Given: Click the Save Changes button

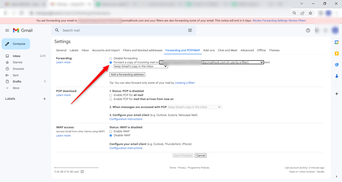Looking at the screenshot, I should pyautogui.click(x=183, y=155).
